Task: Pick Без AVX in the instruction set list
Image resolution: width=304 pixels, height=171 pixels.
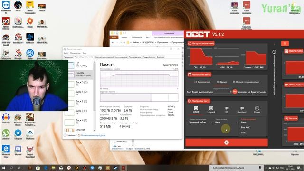Action: click(x=245, y=128)
